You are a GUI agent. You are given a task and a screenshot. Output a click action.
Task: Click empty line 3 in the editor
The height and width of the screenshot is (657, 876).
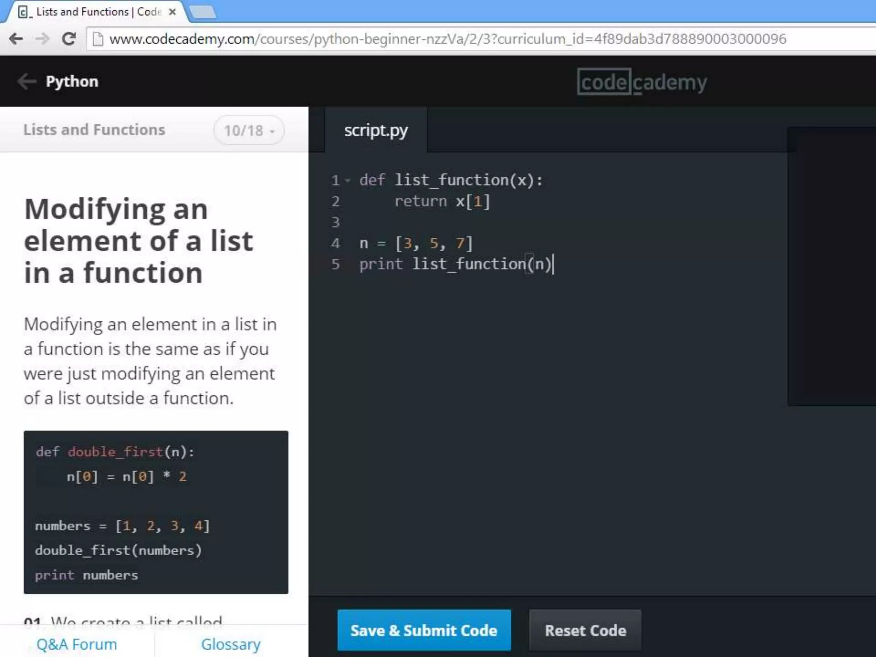tap(556, 222)
